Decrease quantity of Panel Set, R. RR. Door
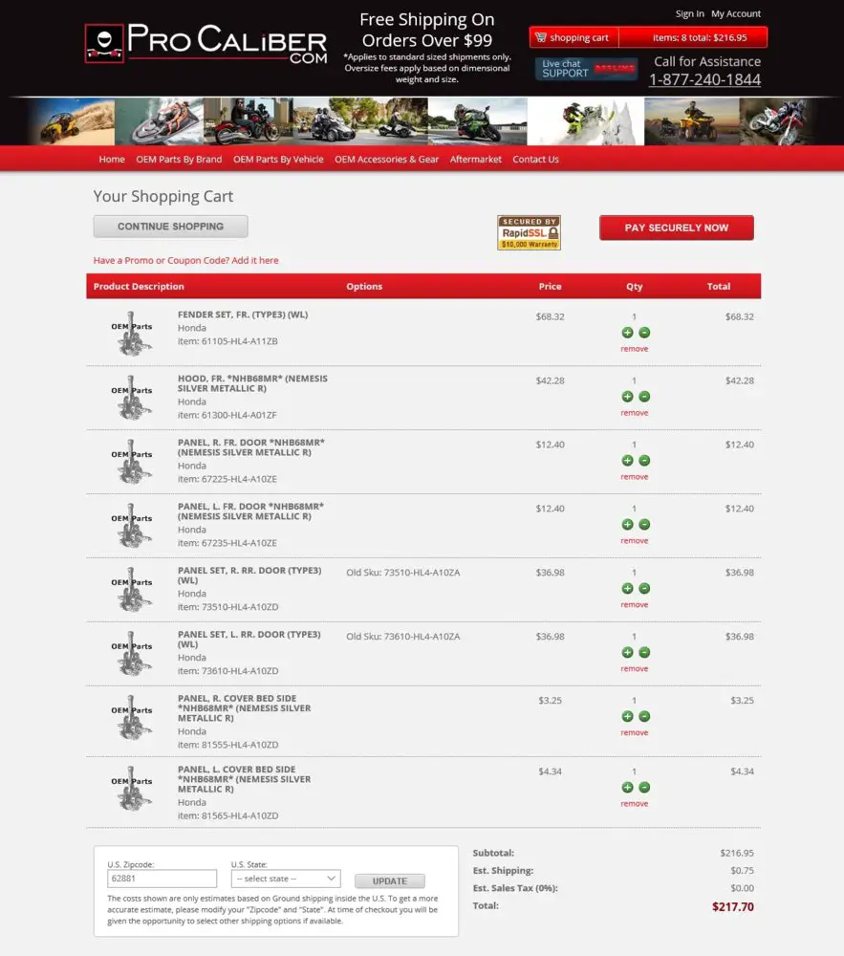 click(644, 588)
